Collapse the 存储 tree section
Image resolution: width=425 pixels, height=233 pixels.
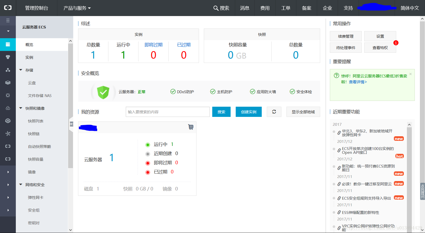21,70
